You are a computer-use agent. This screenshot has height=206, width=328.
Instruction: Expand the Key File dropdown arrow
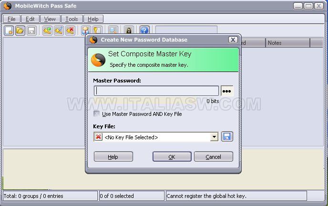214,137
